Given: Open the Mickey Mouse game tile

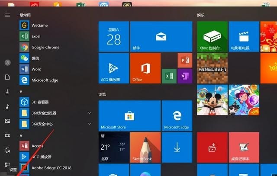Looking at the screenshot, I should 213,100.
